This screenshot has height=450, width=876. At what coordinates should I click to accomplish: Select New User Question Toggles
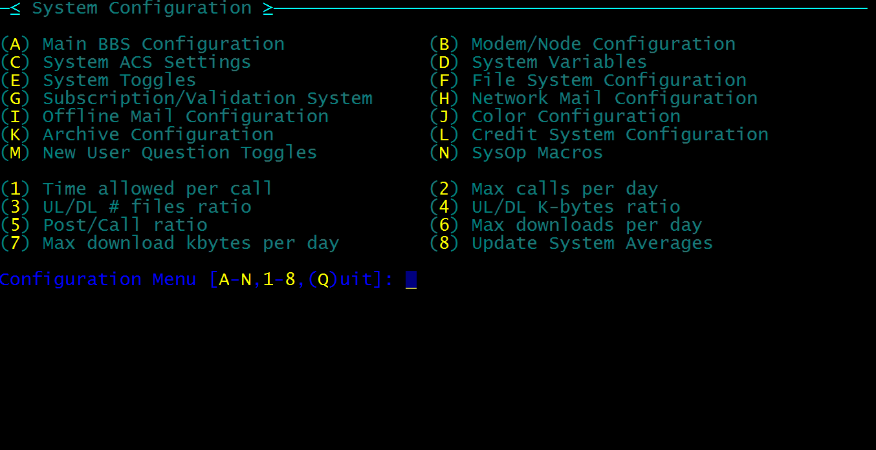159,153
